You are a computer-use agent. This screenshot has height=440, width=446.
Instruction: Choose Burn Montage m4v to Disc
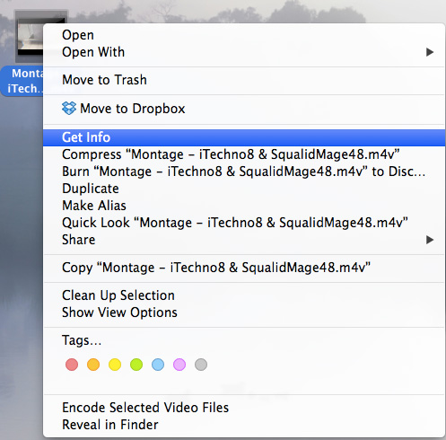(244, 172)
